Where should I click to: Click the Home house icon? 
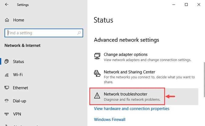pyautogui.click(x=7, y=20)
